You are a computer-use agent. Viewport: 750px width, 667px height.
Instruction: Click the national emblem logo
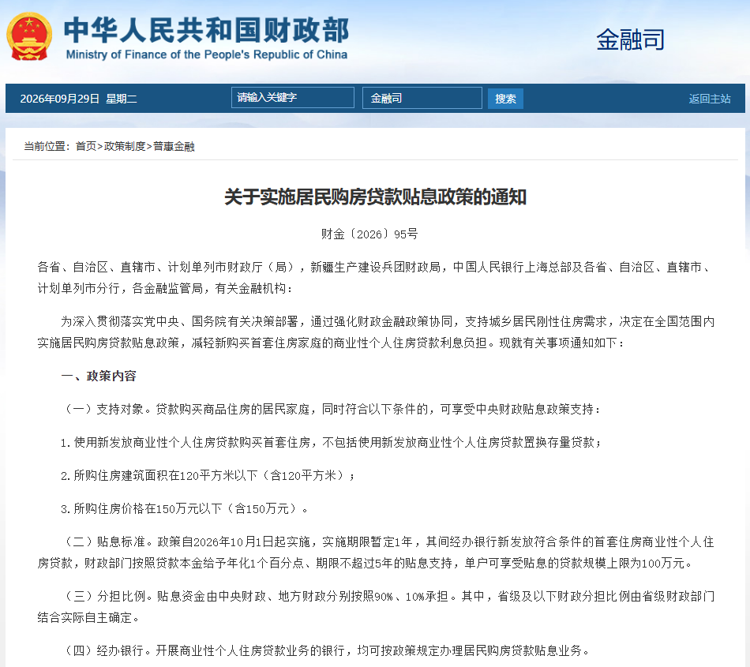(x=29, y=36)
